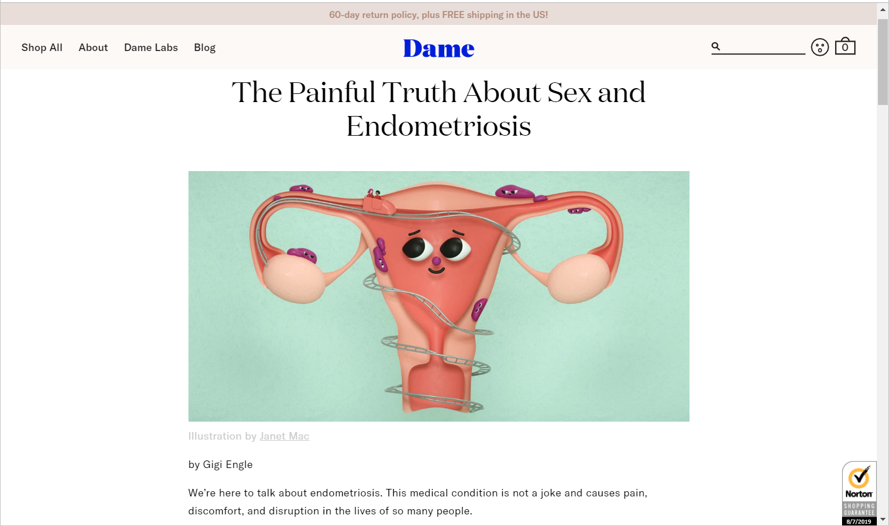The height and width of the screenshot is (526, 889).
Task: Open the About menu item
Action: click(93, 48)
